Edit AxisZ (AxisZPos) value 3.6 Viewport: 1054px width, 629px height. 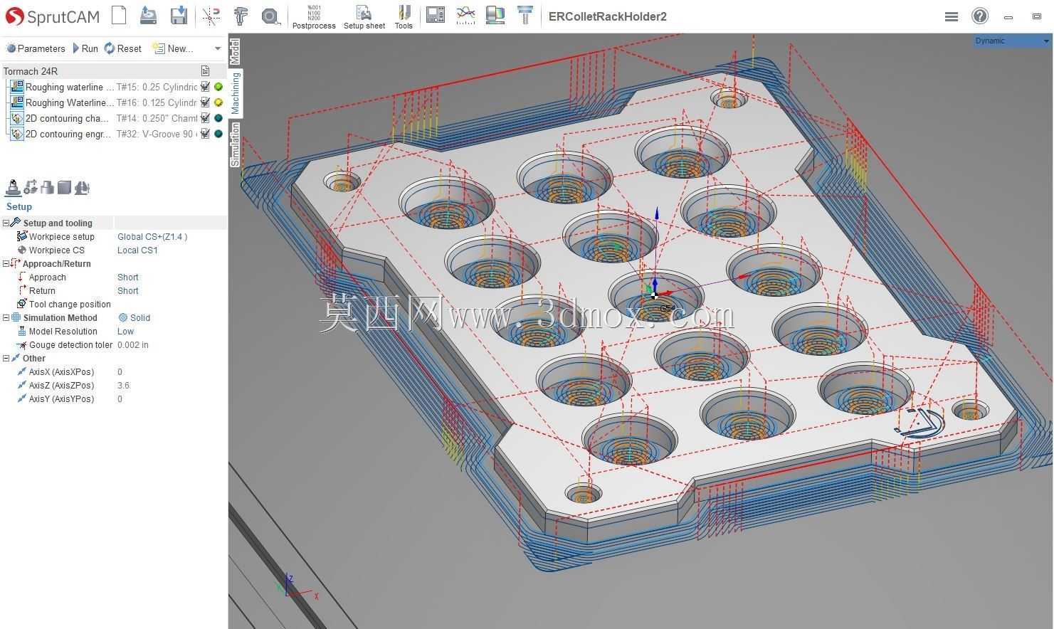tap(123, 385)
